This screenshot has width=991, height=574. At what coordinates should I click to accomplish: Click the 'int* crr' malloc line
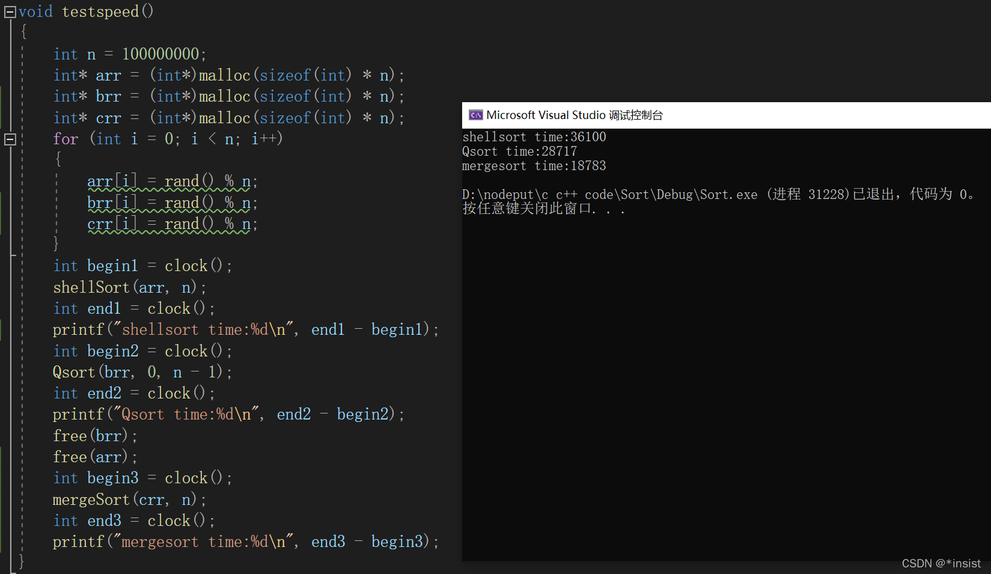point(229,118)
